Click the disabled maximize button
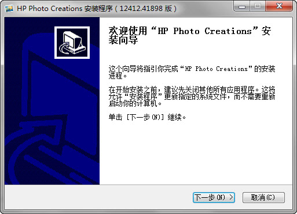This screenshot has width=297, height=214. coord(258,7)
